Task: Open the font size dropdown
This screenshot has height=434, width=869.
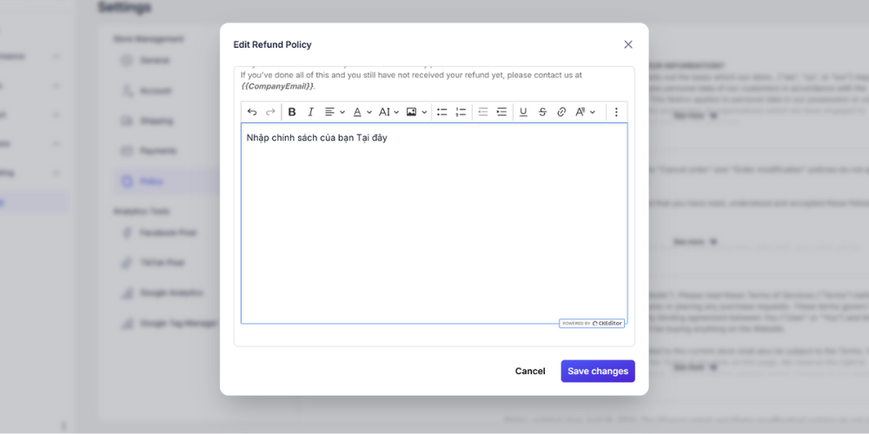Action: 389,112
